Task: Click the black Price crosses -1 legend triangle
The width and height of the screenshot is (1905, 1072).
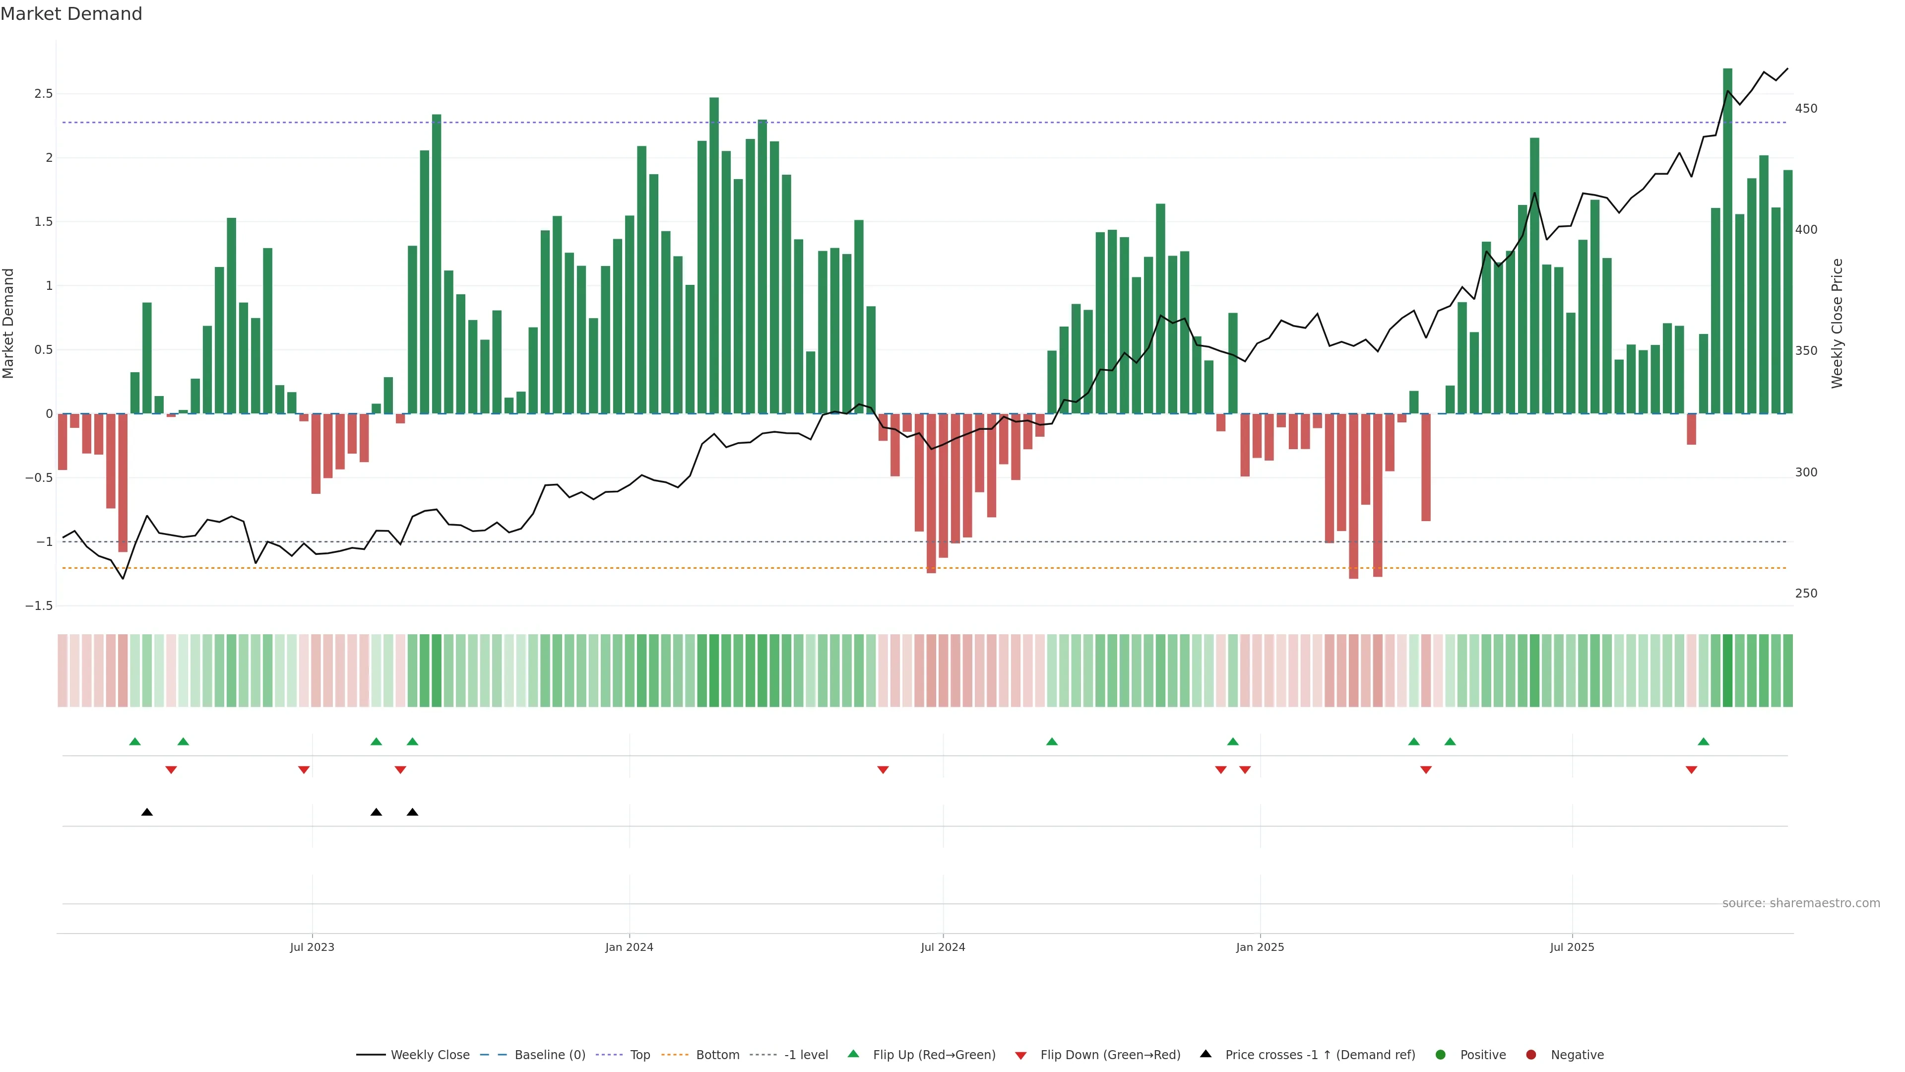Action: click(x=1206, y=1054)
